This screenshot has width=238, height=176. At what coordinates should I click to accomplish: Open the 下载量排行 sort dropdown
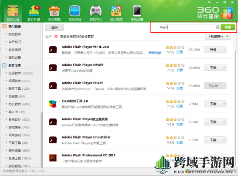[x=218, y=37]
